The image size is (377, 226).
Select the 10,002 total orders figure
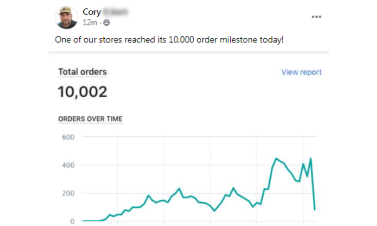click(82, 91)
